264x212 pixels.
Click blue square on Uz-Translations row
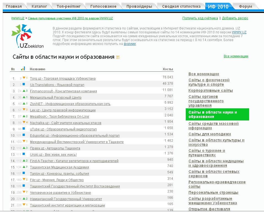click(24, 84)
